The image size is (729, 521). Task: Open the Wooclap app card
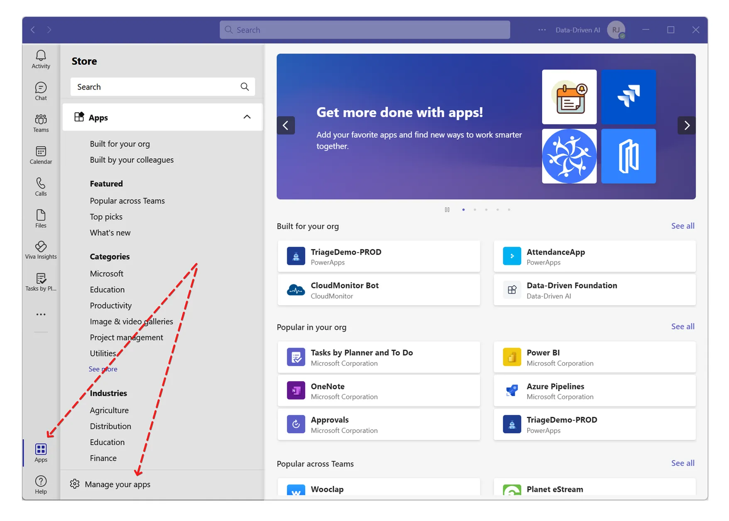[x=379, y=487]
